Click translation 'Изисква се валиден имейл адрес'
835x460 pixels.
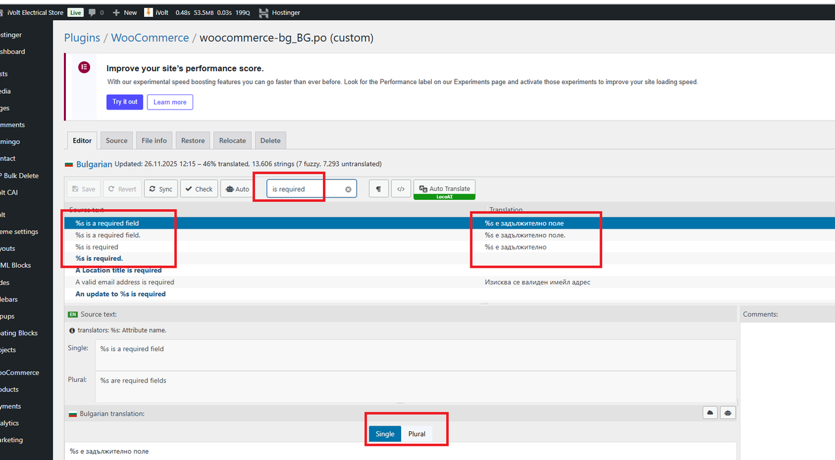[537, 282]
